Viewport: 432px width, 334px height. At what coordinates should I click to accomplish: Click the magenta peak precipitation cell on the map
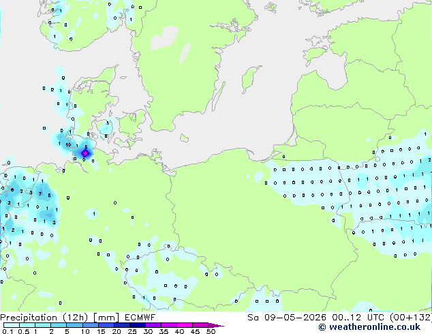(85, 153)
